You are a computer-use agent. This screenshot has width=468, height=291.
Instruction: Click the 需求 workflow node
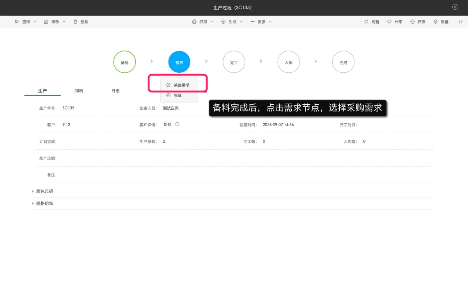tap(179, 62)
